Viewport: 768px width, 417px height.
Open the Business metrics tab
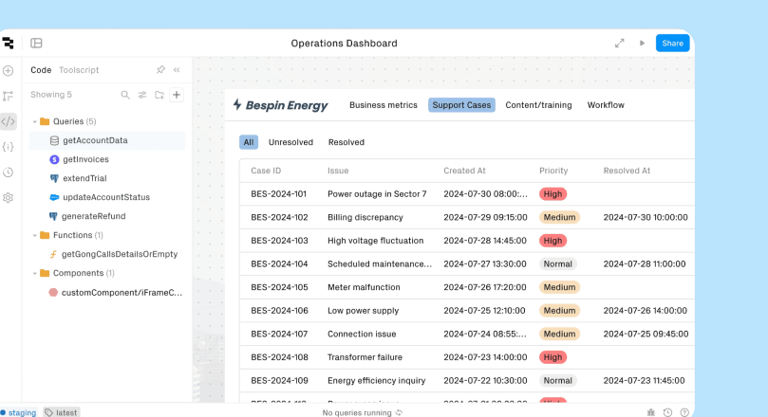tap(383, 105)
